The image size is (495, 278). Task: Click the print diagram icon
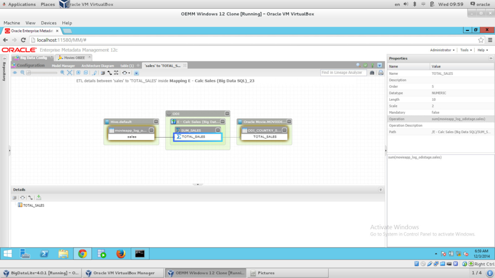(x=381, y=73)
